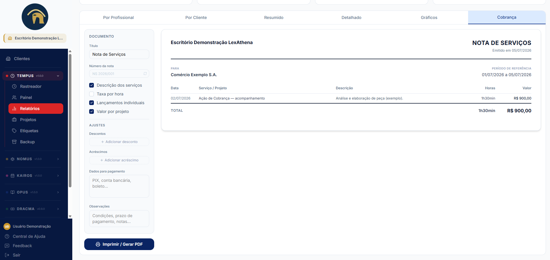Click the Dados para pagamento text area

(x=119, y=186)
